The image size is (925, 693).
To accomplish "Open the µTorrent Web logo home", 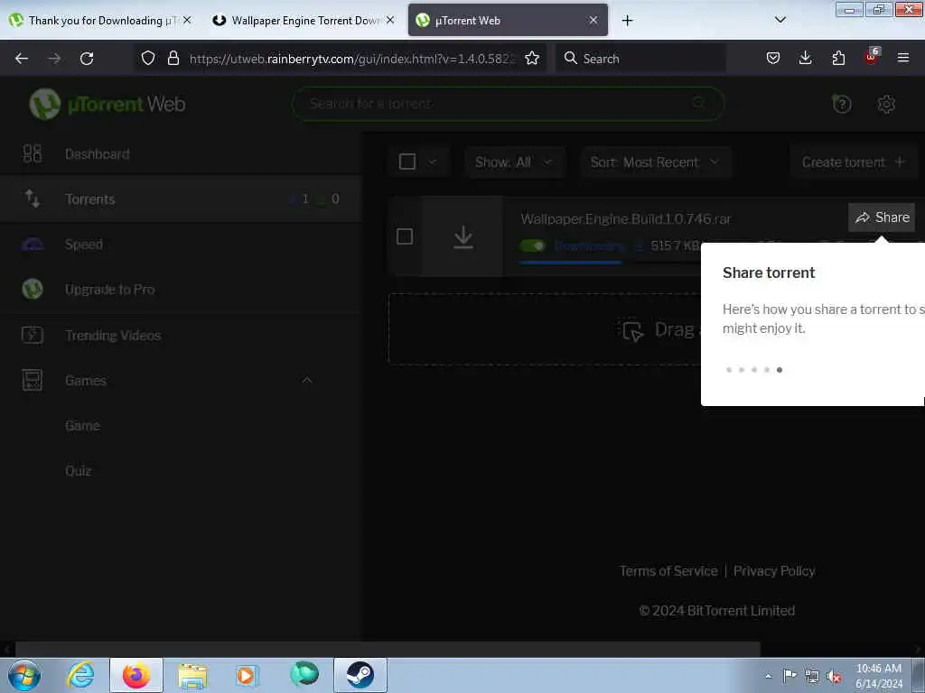I will pos(107,105).
